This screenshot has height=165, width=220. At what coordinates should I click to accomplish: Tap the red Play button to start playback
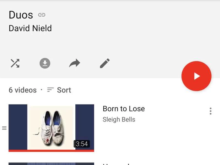coord(196,76)
